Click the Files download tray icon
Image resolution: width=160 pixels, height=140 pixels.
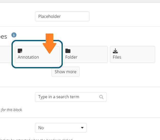pyautogui.click(x=115, y=51)
